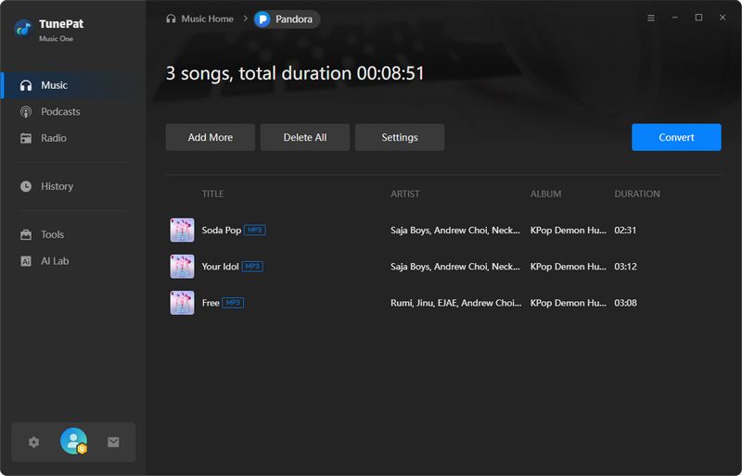Select the Music tab in sidebar
The width and height of the screenshot is (742, 476).
54,85
